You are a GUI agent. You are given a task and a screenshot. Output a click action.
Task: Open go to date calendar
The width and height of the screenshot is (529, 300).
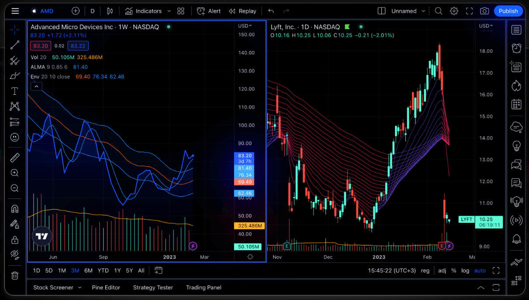pos(158,270)
